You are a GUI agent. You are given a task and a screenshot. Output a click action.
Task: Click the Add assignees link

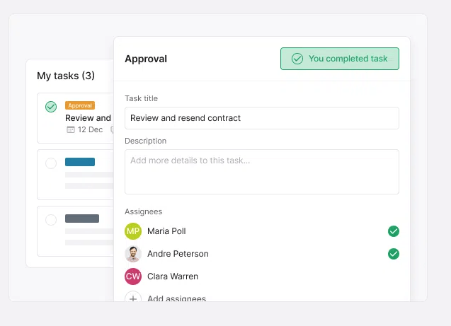[176, 298]
